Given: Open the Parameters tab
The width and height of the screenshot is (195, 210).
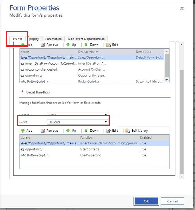Looking at the screenshot, I should 53,39.
